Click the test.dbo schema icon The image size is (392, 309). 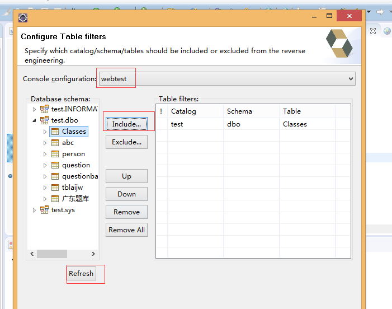(x=44, y=120)
